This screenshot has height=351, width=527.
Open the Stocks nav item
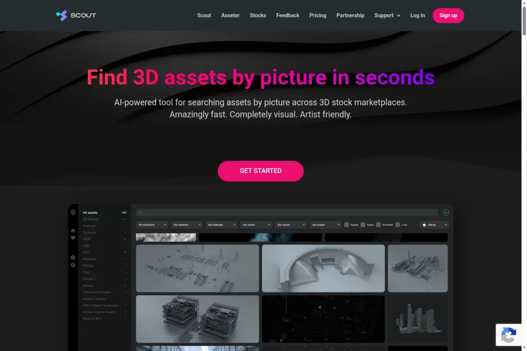click(x=258, y=15)
